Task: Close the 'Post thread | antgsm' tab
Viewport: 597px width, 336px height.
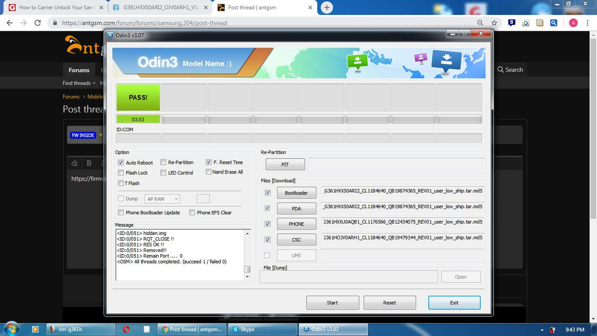Action: click(310, 7)
